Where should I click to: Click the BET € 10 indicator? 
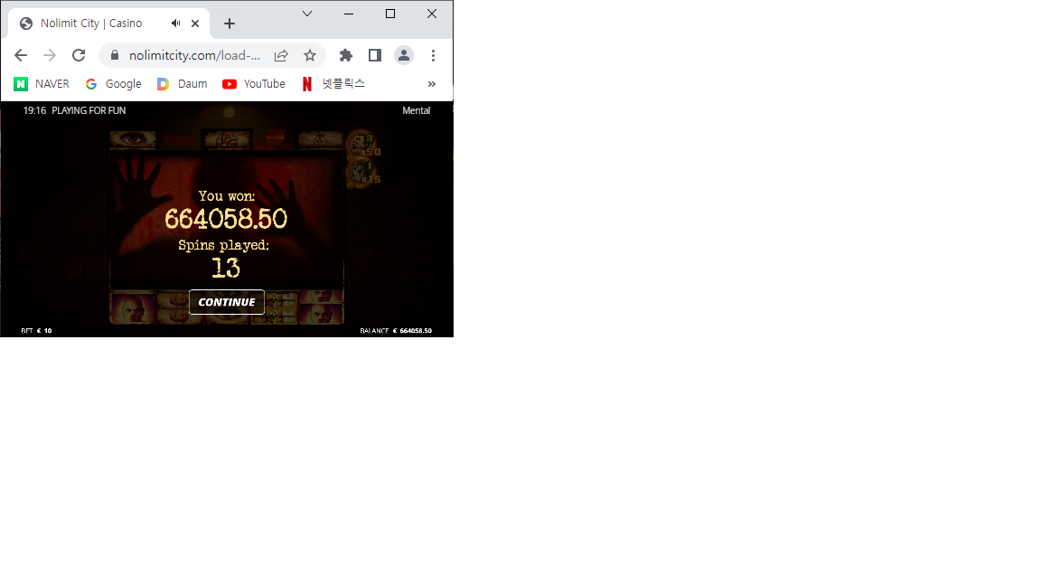coord(36,330)
